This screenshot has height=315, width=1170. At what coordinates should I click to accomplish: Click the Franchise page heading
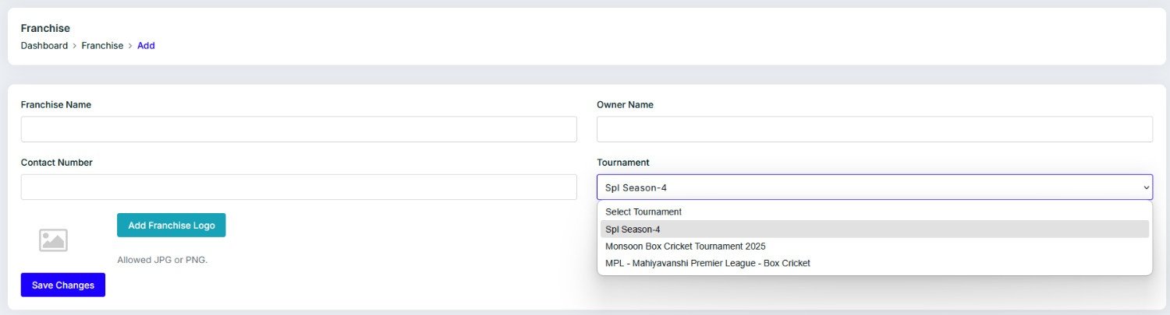click(45, 28)
